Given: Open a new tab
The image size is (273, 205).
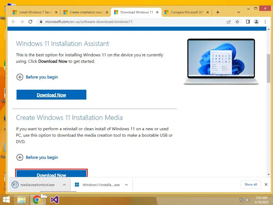Looking at the screenshot, I should pyautogui.click(x=218, y=12).
